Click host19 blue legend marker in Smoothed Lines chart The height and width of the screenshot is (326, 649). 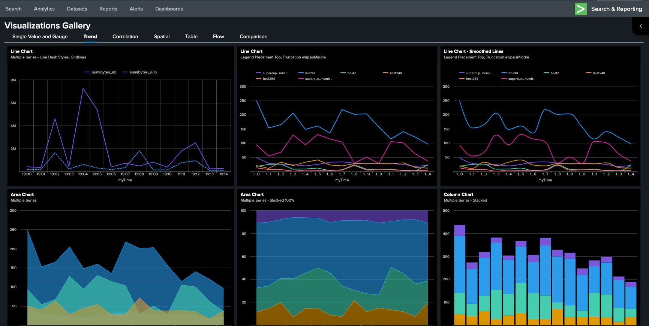click(x=504, y=73)
